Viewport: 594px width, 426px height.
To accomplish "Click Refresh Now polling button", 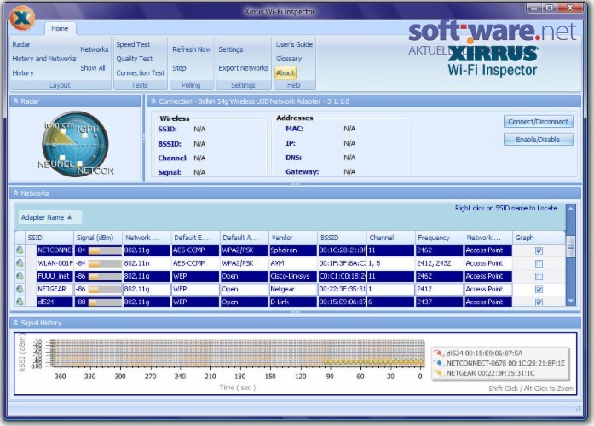I will tap(192, 49).
